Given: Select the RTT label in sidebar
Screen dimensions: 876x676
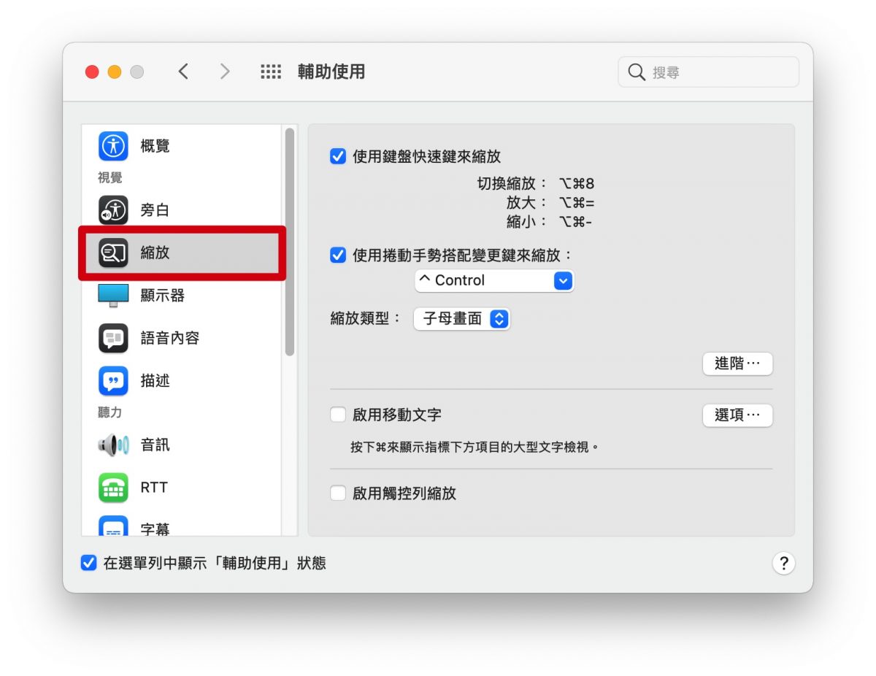Looking at the screenshot, I should (154, 488).
